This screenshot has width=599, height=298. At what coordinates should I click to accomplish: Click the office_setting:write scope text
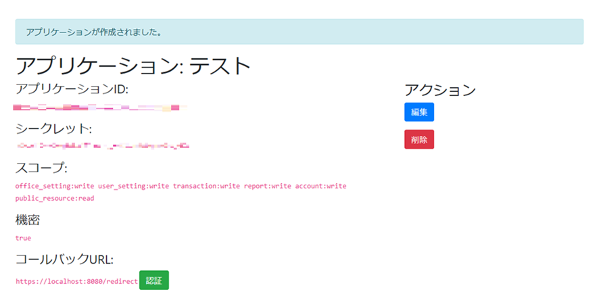(x=55, y=186)
